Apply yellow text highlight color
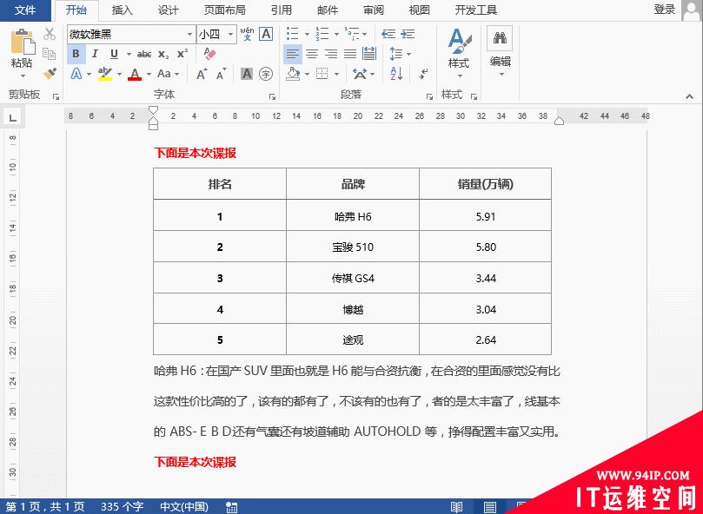703x514 pixels. 105,74
